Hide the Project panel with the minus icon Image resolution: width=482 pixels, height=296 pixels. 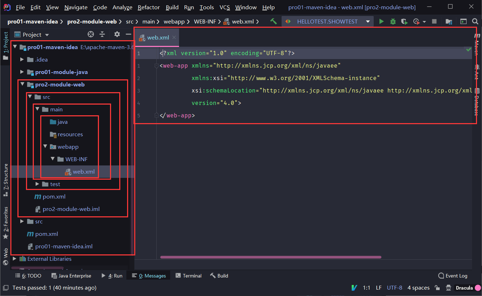point(129,35)
